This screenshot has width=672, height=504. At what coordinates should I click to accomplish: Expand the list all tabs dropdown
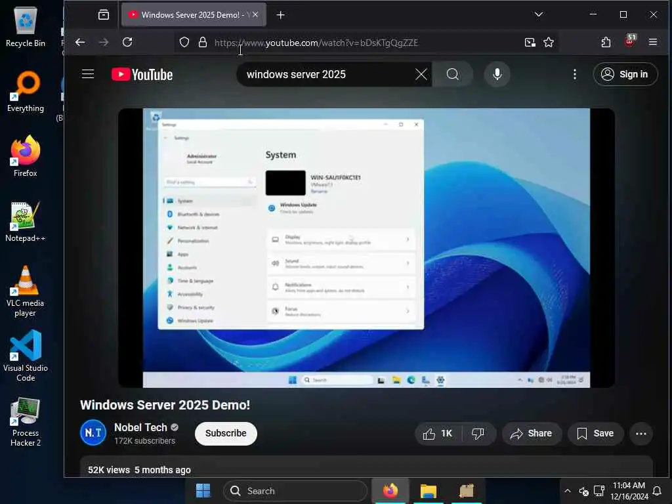[539, 14]
